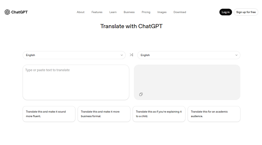Pick the 'explaining it to a child' suggestion

159,114
